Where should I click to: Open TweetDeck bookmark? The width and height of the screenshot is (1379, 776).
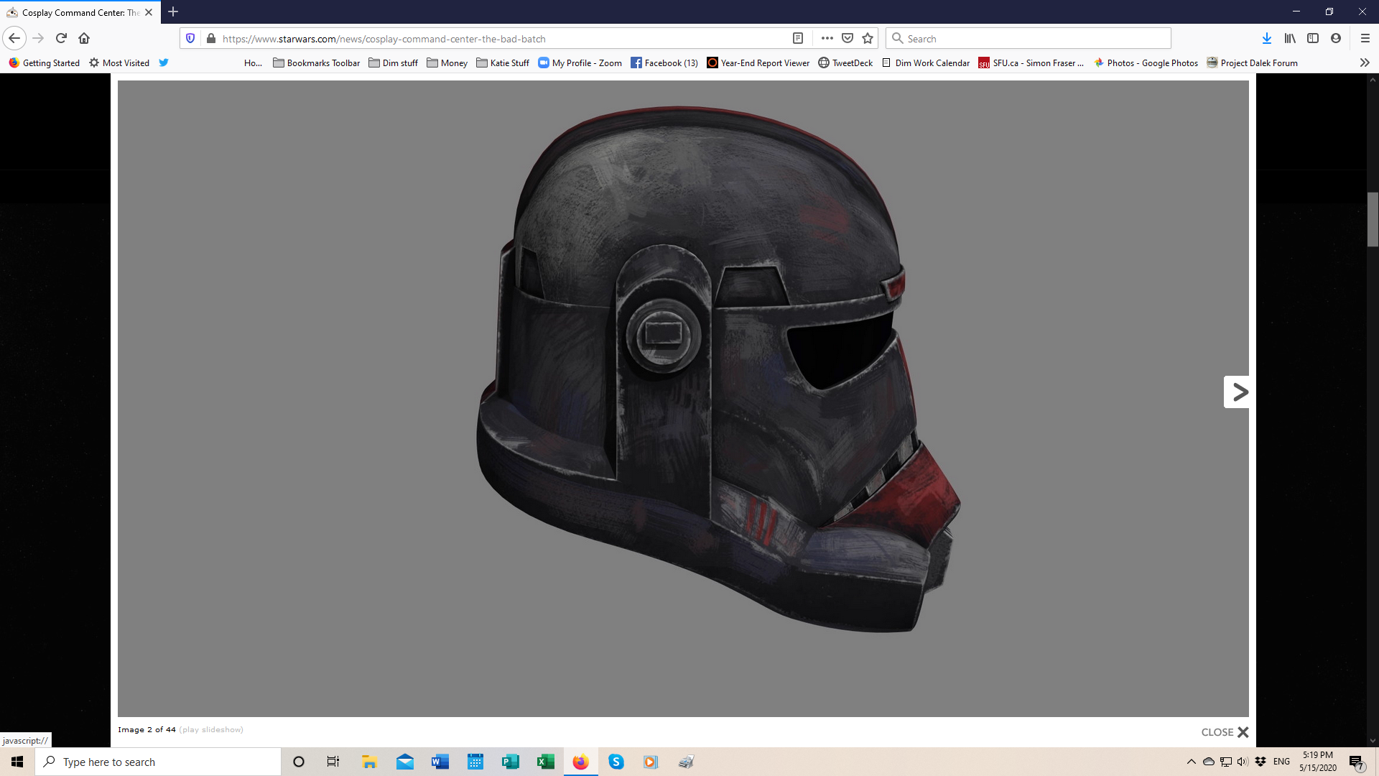pyautogui.click(x=845, y=63)
